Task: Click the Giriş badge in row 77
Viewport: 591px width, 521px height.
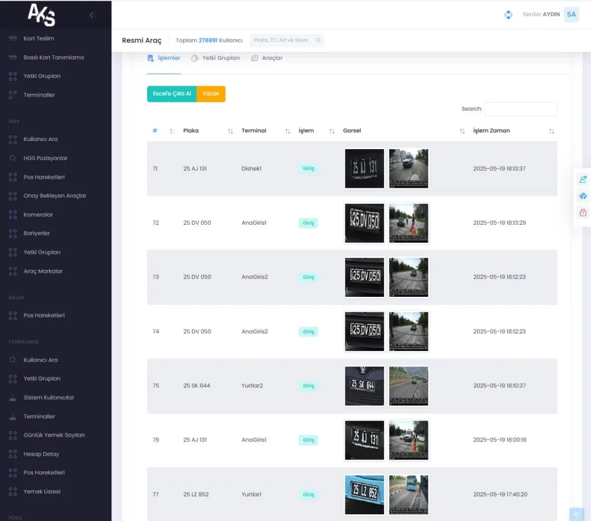Action: [x=308, y=495]
